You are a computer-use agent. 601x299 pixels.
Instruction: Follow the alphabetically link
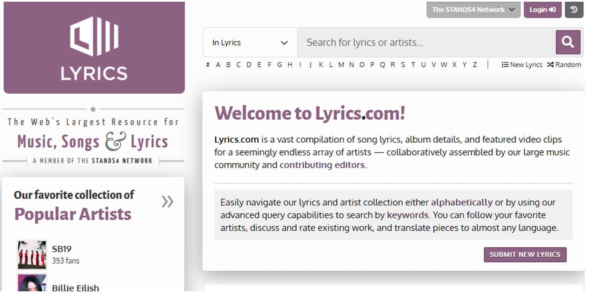click(x=461, y=202)
